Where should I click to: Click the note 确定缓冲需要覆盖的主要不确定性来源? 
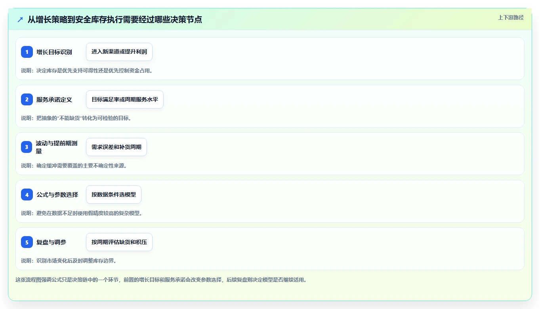[x=74, y=166]
